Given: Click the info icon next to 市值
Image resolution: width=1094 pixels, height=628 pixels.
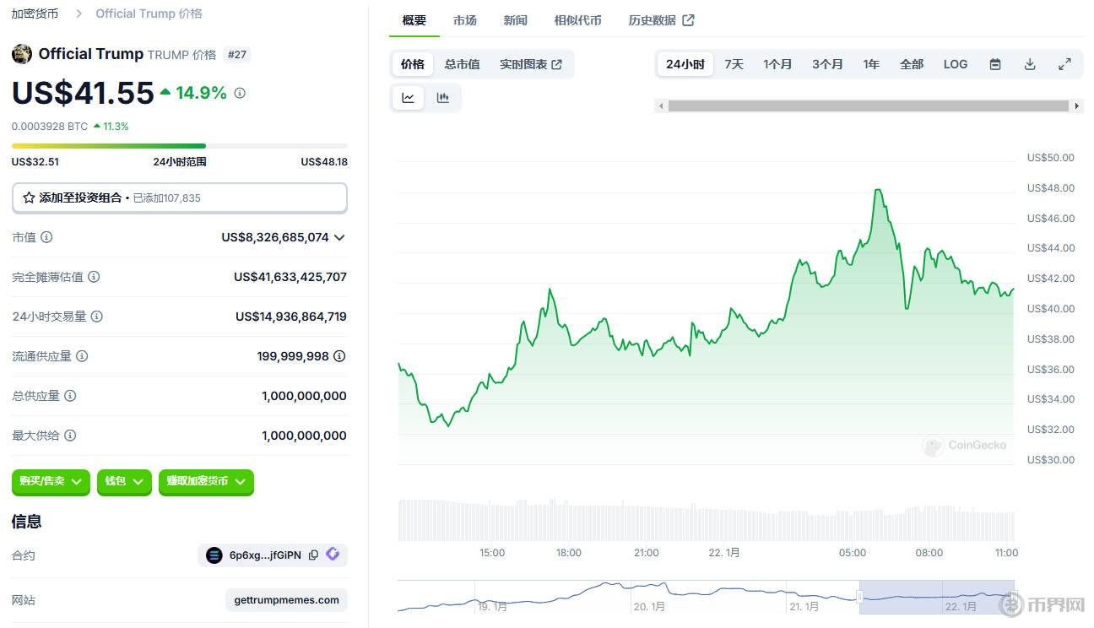Looking at the screenshot, I should [x=46, y=237].
